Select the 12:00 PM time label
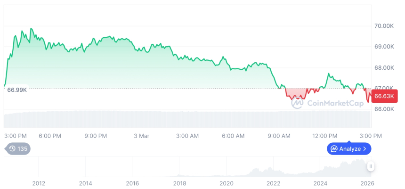This screenshot has height=189, width=405. (x=325, y=136)
